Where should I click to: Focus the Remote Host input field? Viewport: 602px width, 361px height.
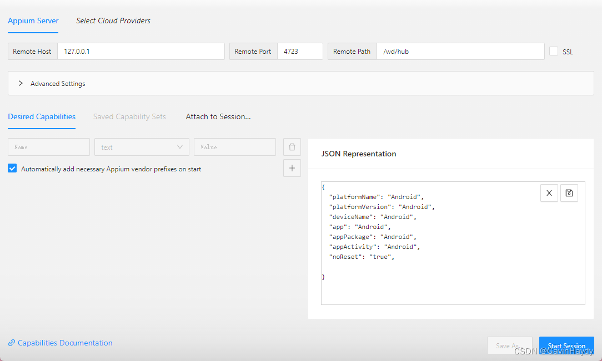click(x=141, y=52)
